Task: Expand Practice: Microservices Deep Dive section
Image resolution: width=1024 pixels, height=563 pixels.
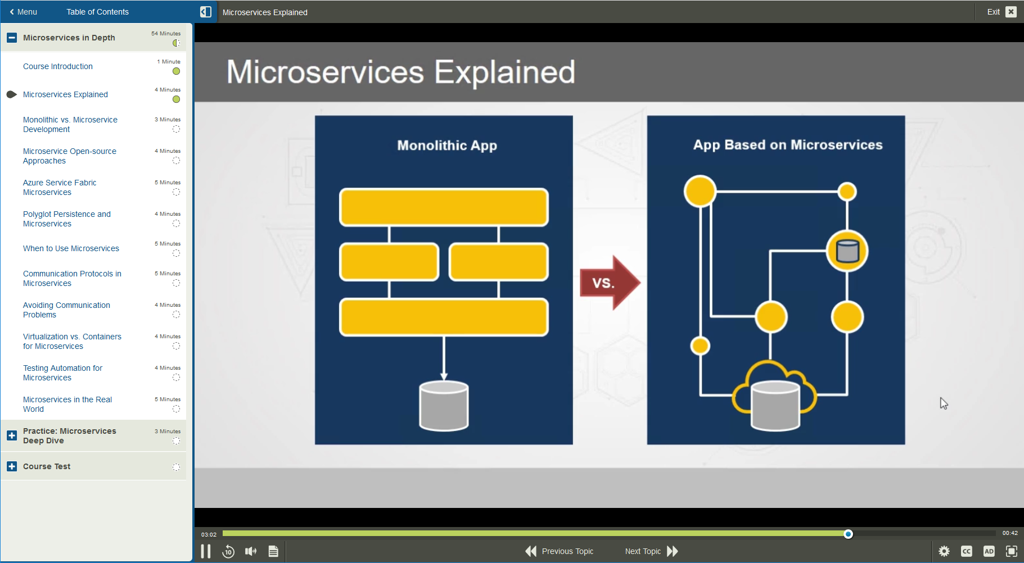Action: (x=12, y=435)
